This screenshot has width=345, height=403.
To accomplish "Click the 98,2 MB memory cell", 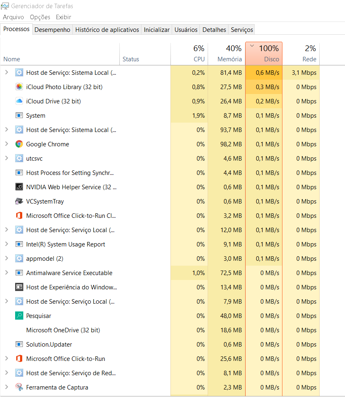I will click(226, 144).
